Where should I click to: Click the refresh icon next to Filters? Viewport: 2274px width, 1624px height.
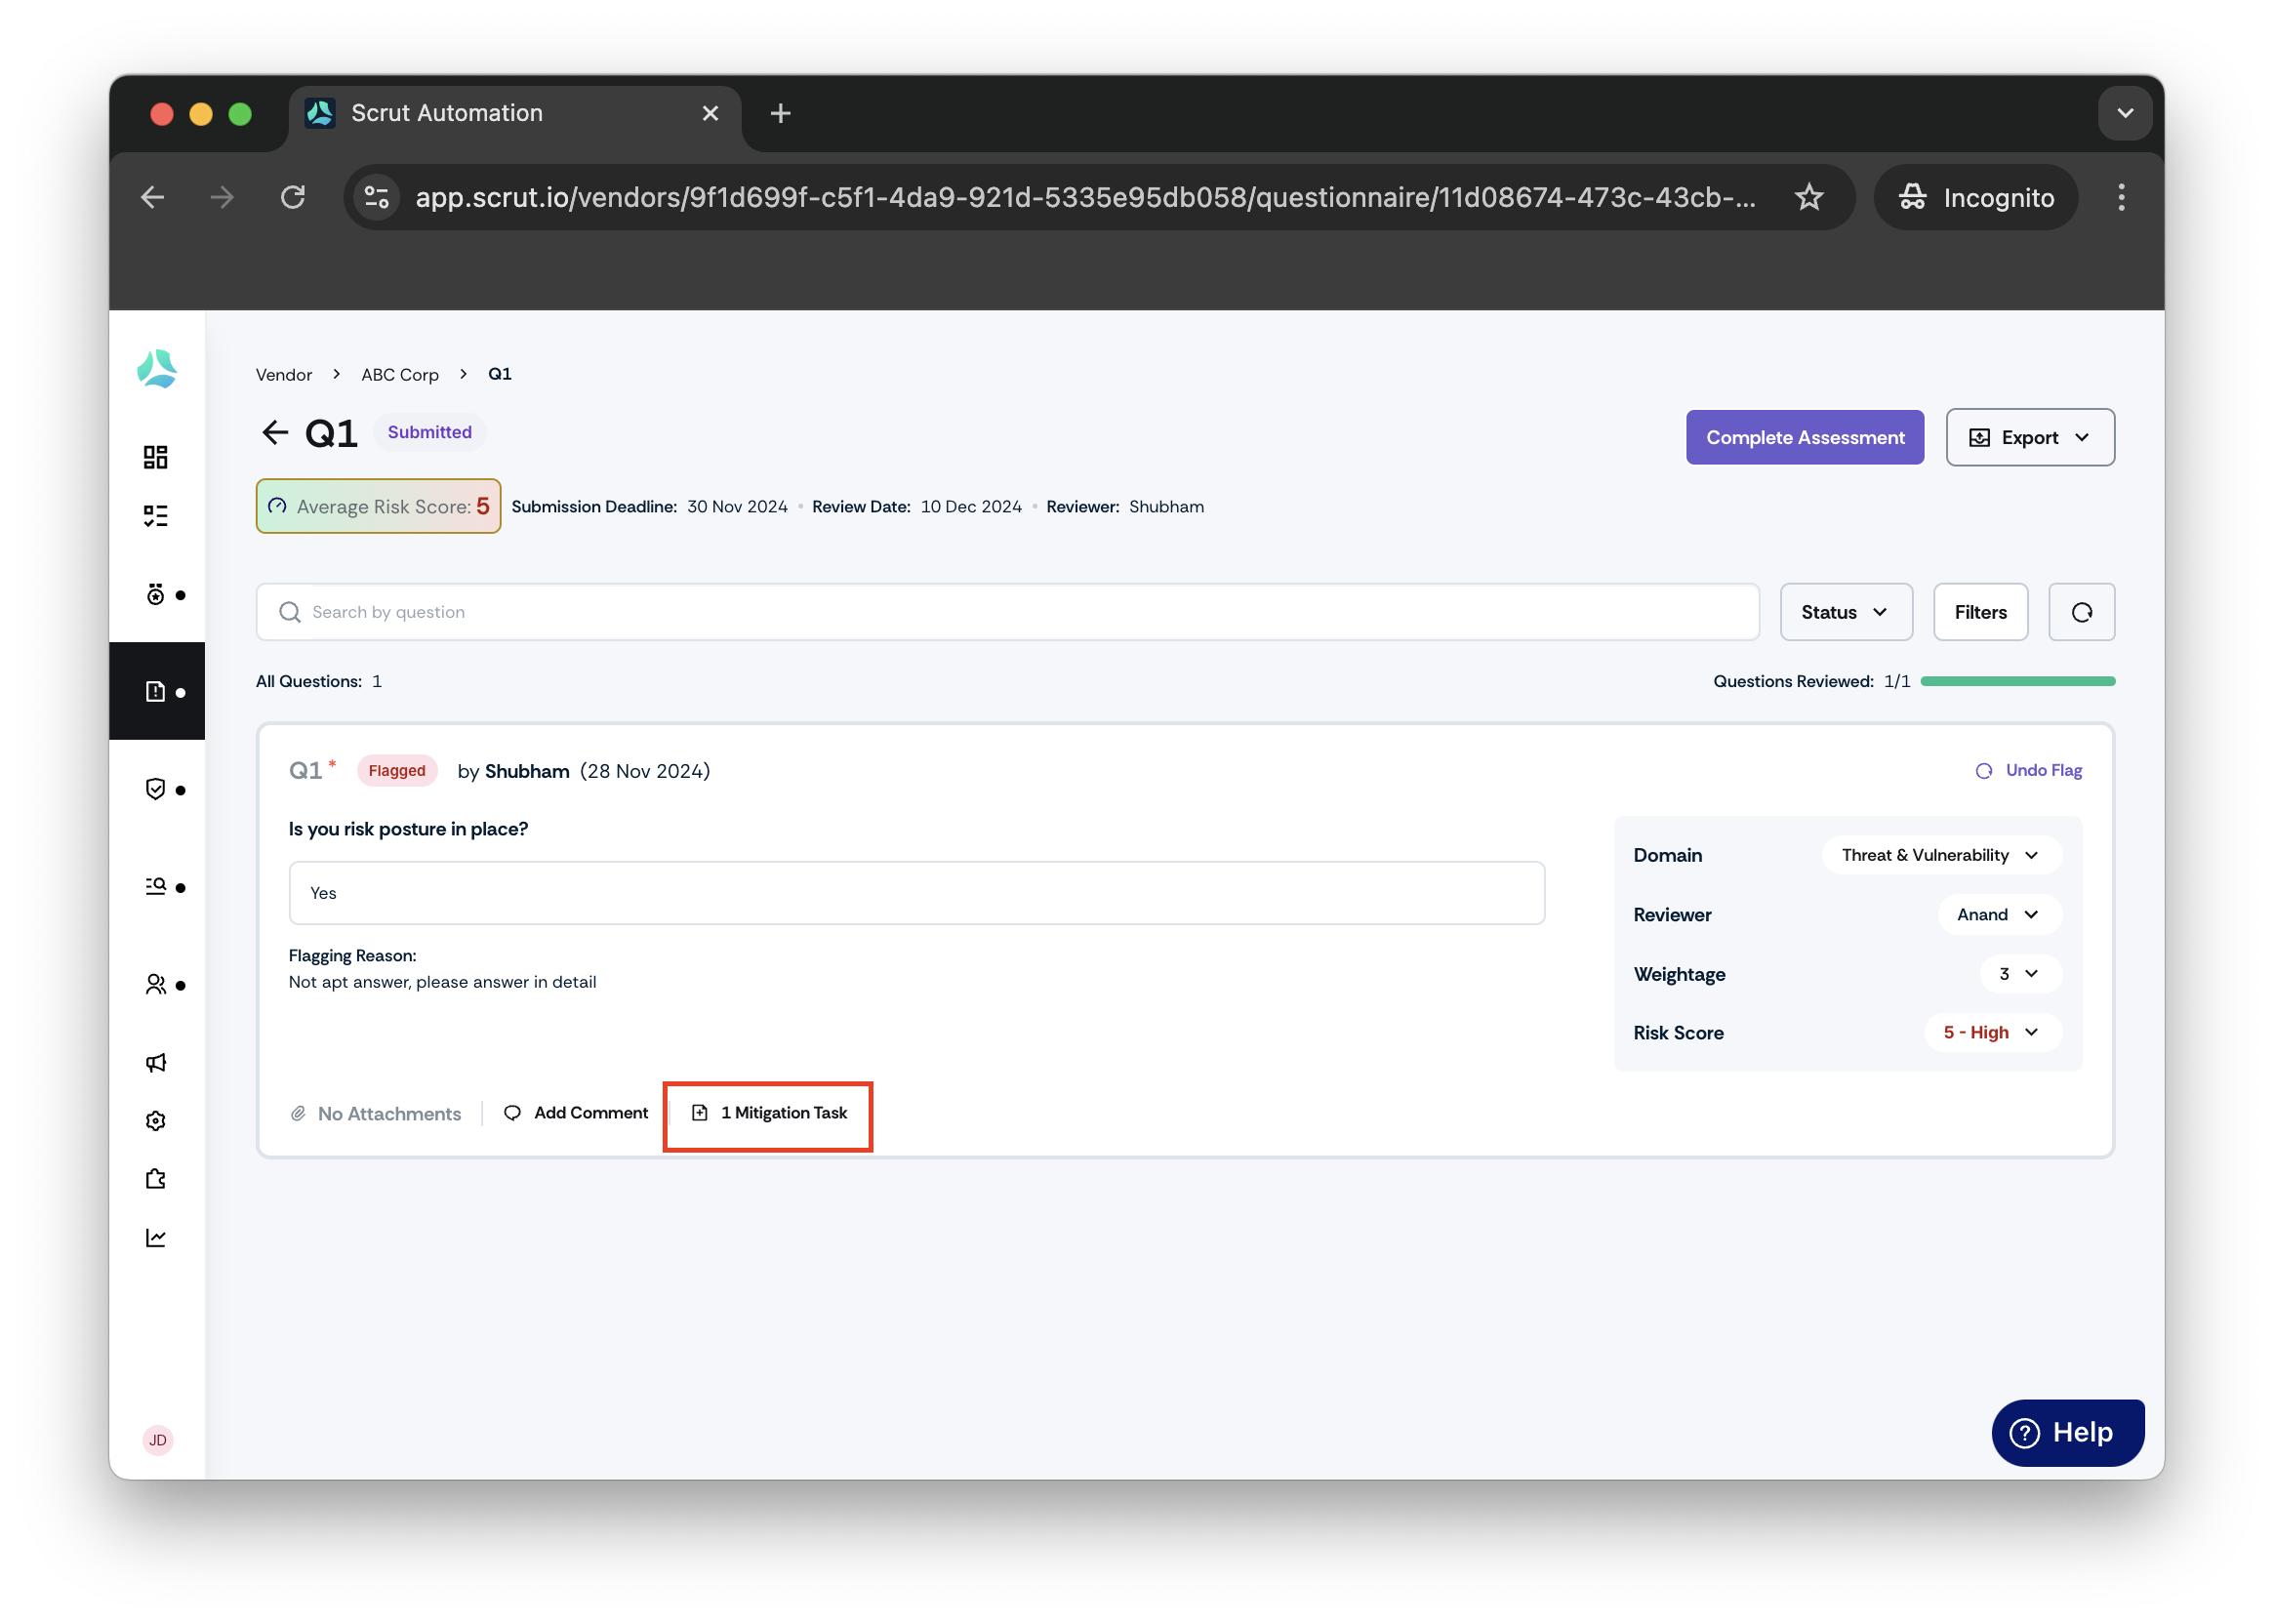click(2081, 612)
